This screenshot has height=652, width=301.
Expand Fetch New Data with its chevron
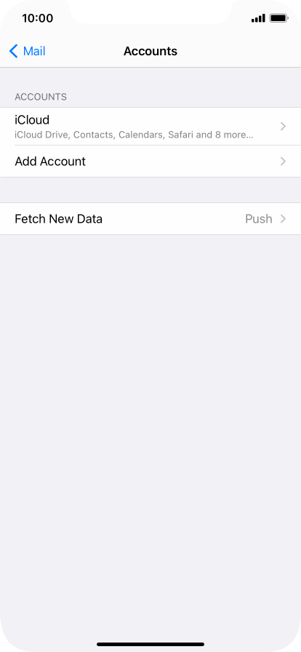click(283, 219)
